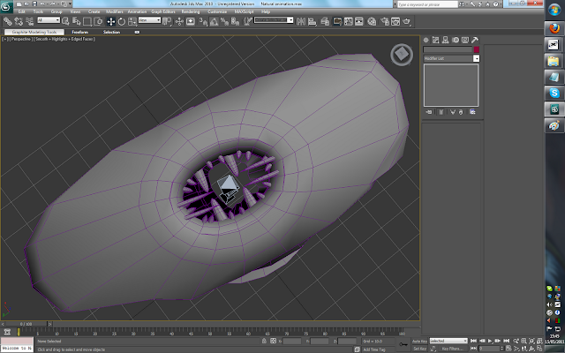This screenshot has width=565, height=353.
Task: Switch to Graphite Modeling Tools tab
Action: [34, 32]
